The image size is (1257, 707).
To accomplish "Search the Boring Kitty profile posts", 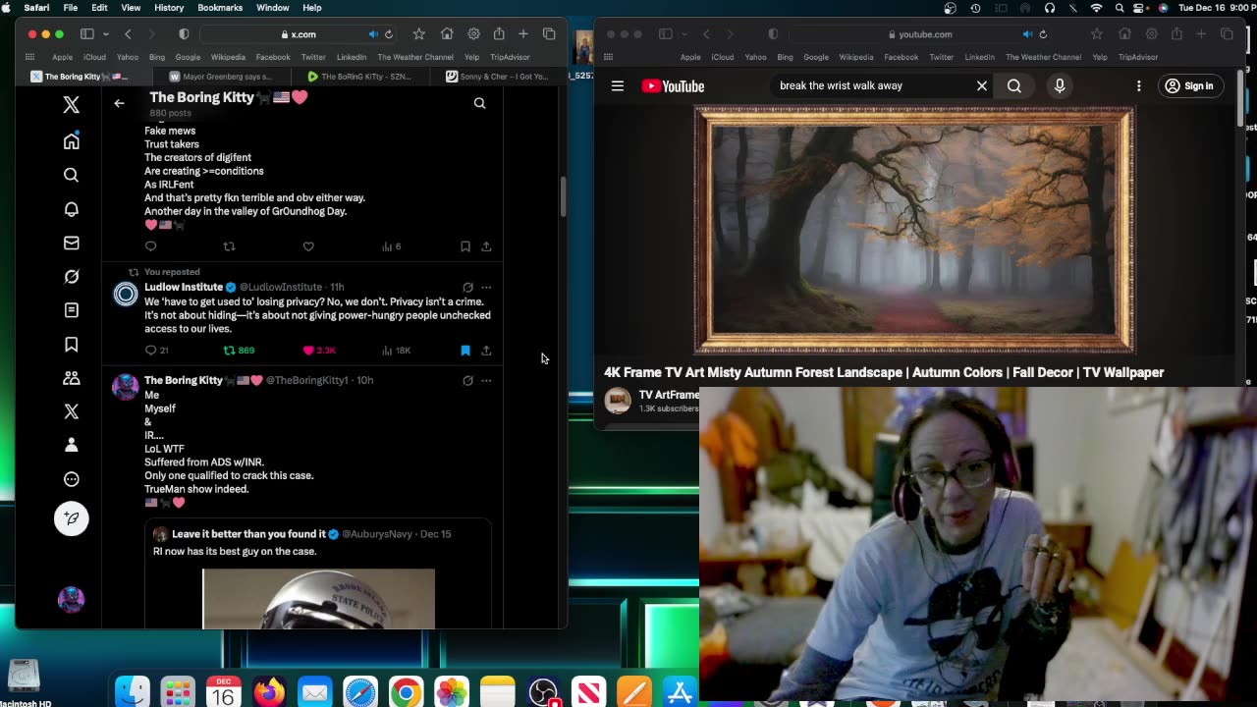I will tap(479, 103).
